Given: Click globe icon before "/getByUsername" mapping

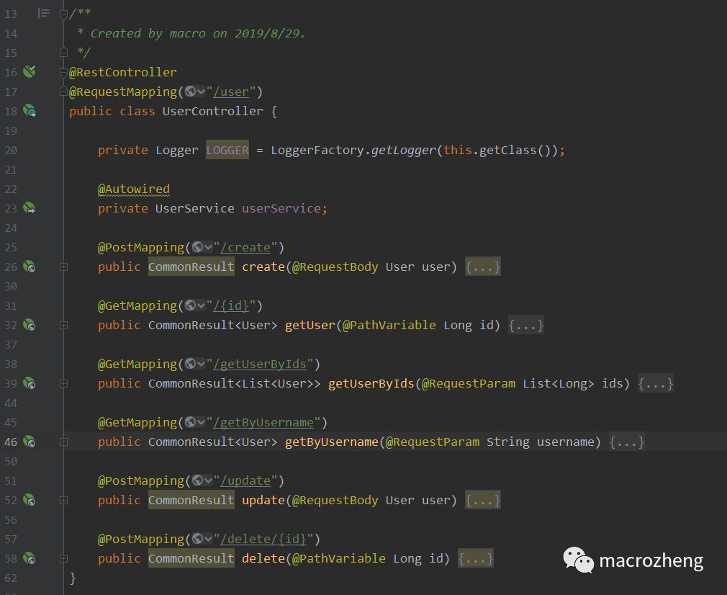Looking at the screenshot, I should click(190, 422).
